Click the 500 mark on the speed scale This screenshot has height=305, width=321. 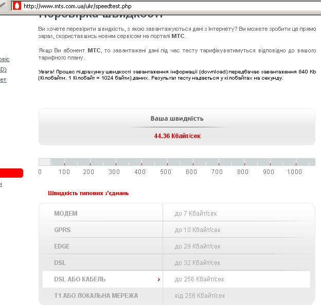166,172
